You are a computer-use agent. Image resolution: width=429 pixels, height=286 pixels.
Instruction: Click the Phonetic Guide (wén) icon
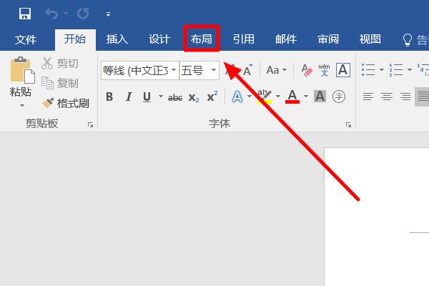pyautogui.click(x=325, y=70)
